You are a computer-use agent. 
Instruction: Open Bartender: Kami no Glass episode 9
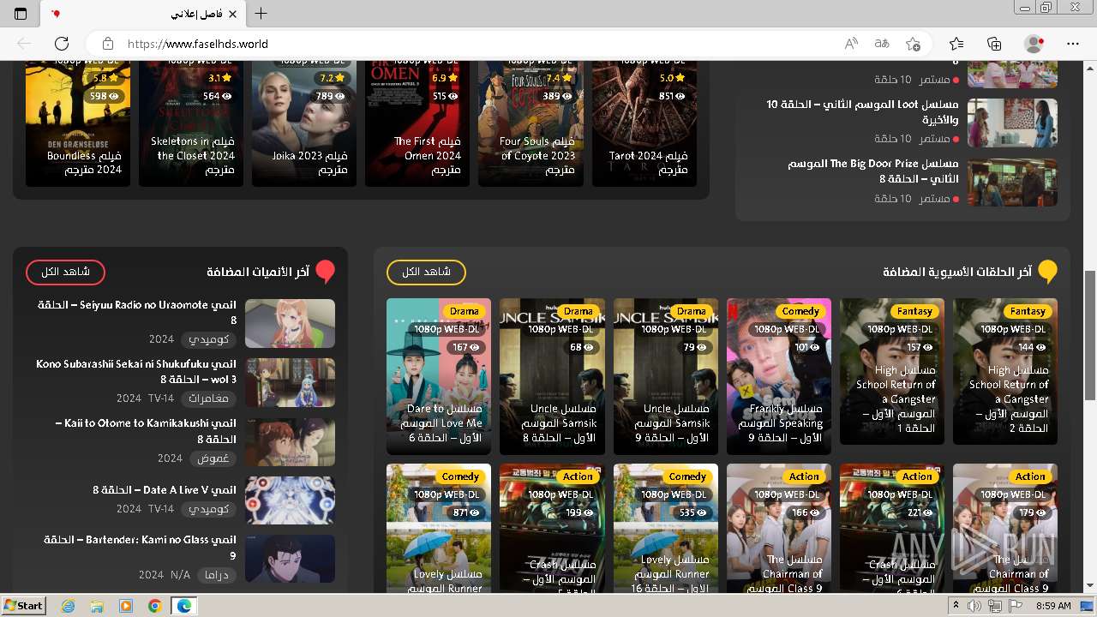tap(140, 548)
